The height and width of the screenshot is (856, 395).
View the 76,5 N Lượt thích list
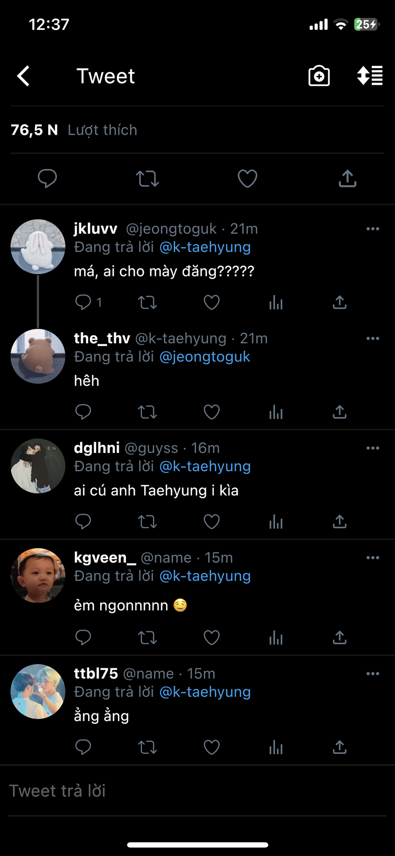[74, 130]
